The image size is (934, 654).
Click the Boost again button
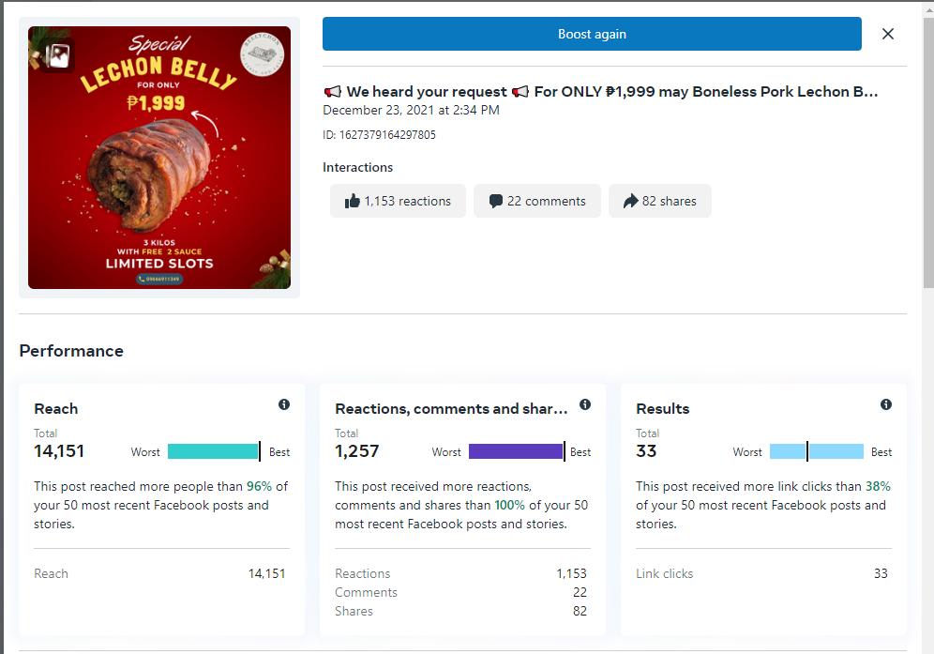tap(592, 34)
